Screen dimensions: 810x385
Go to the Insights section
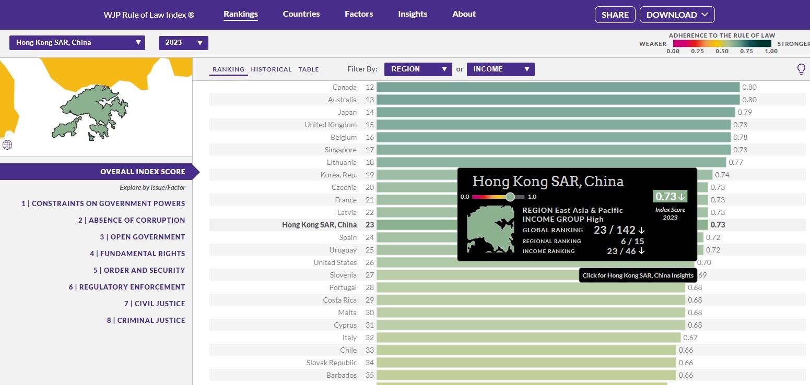(x=413, y=14)
